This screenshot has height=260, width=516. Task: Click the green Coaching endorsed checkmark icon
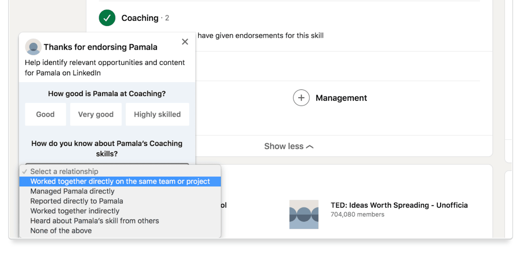coord(107,18)
